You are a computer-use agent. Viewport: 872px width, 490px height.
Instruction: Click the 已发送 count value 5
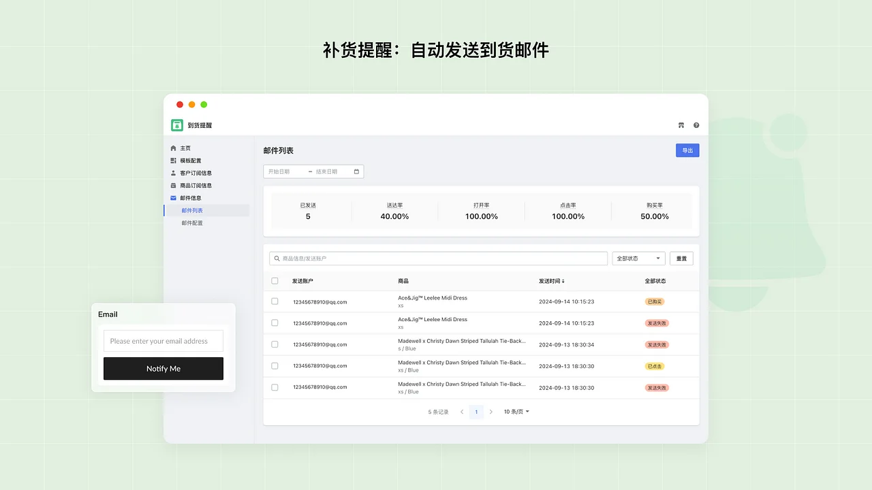click(x=308, y=216)
